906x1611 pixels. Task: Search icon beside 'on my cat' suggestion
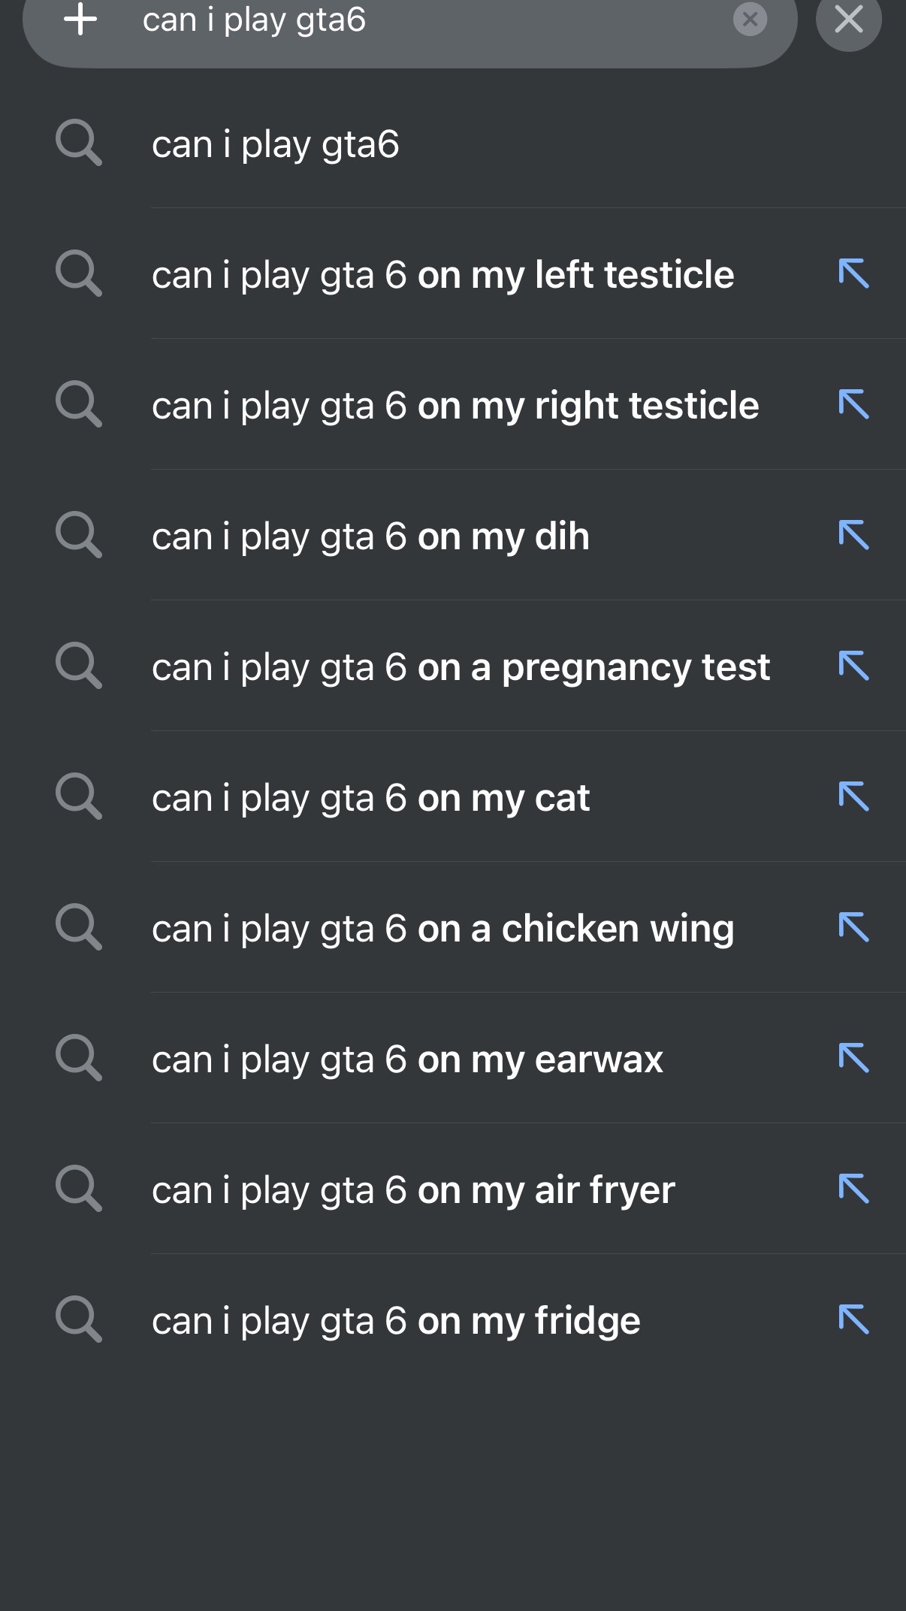coord(79,796)
